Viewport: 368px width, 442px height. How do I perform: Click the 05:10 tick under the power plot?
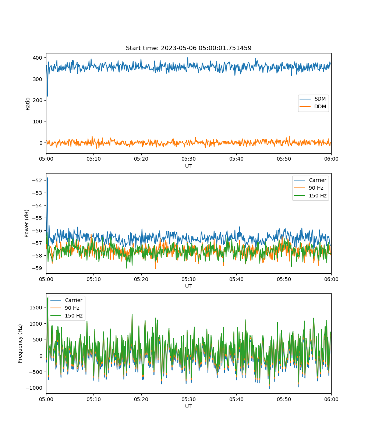[x=93, y=279]
